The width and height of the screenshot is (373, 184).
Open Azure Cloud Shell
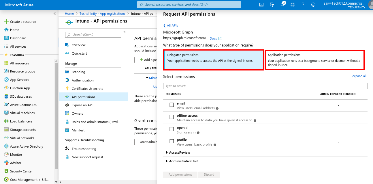[x=261, y=4]
